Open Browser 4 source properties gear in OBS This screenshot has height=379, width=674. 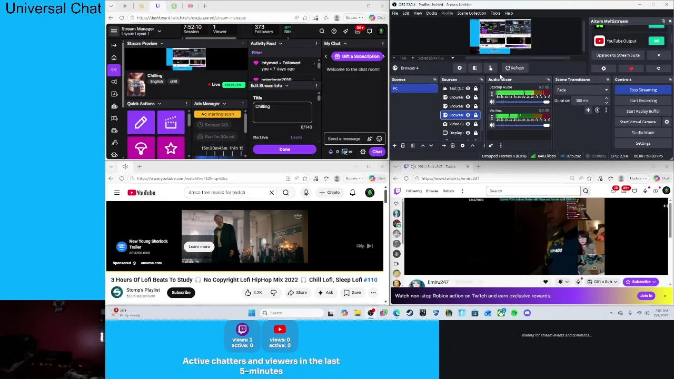[460, 68]
